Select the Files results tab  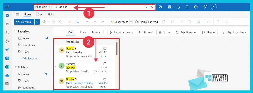[83, 32]
